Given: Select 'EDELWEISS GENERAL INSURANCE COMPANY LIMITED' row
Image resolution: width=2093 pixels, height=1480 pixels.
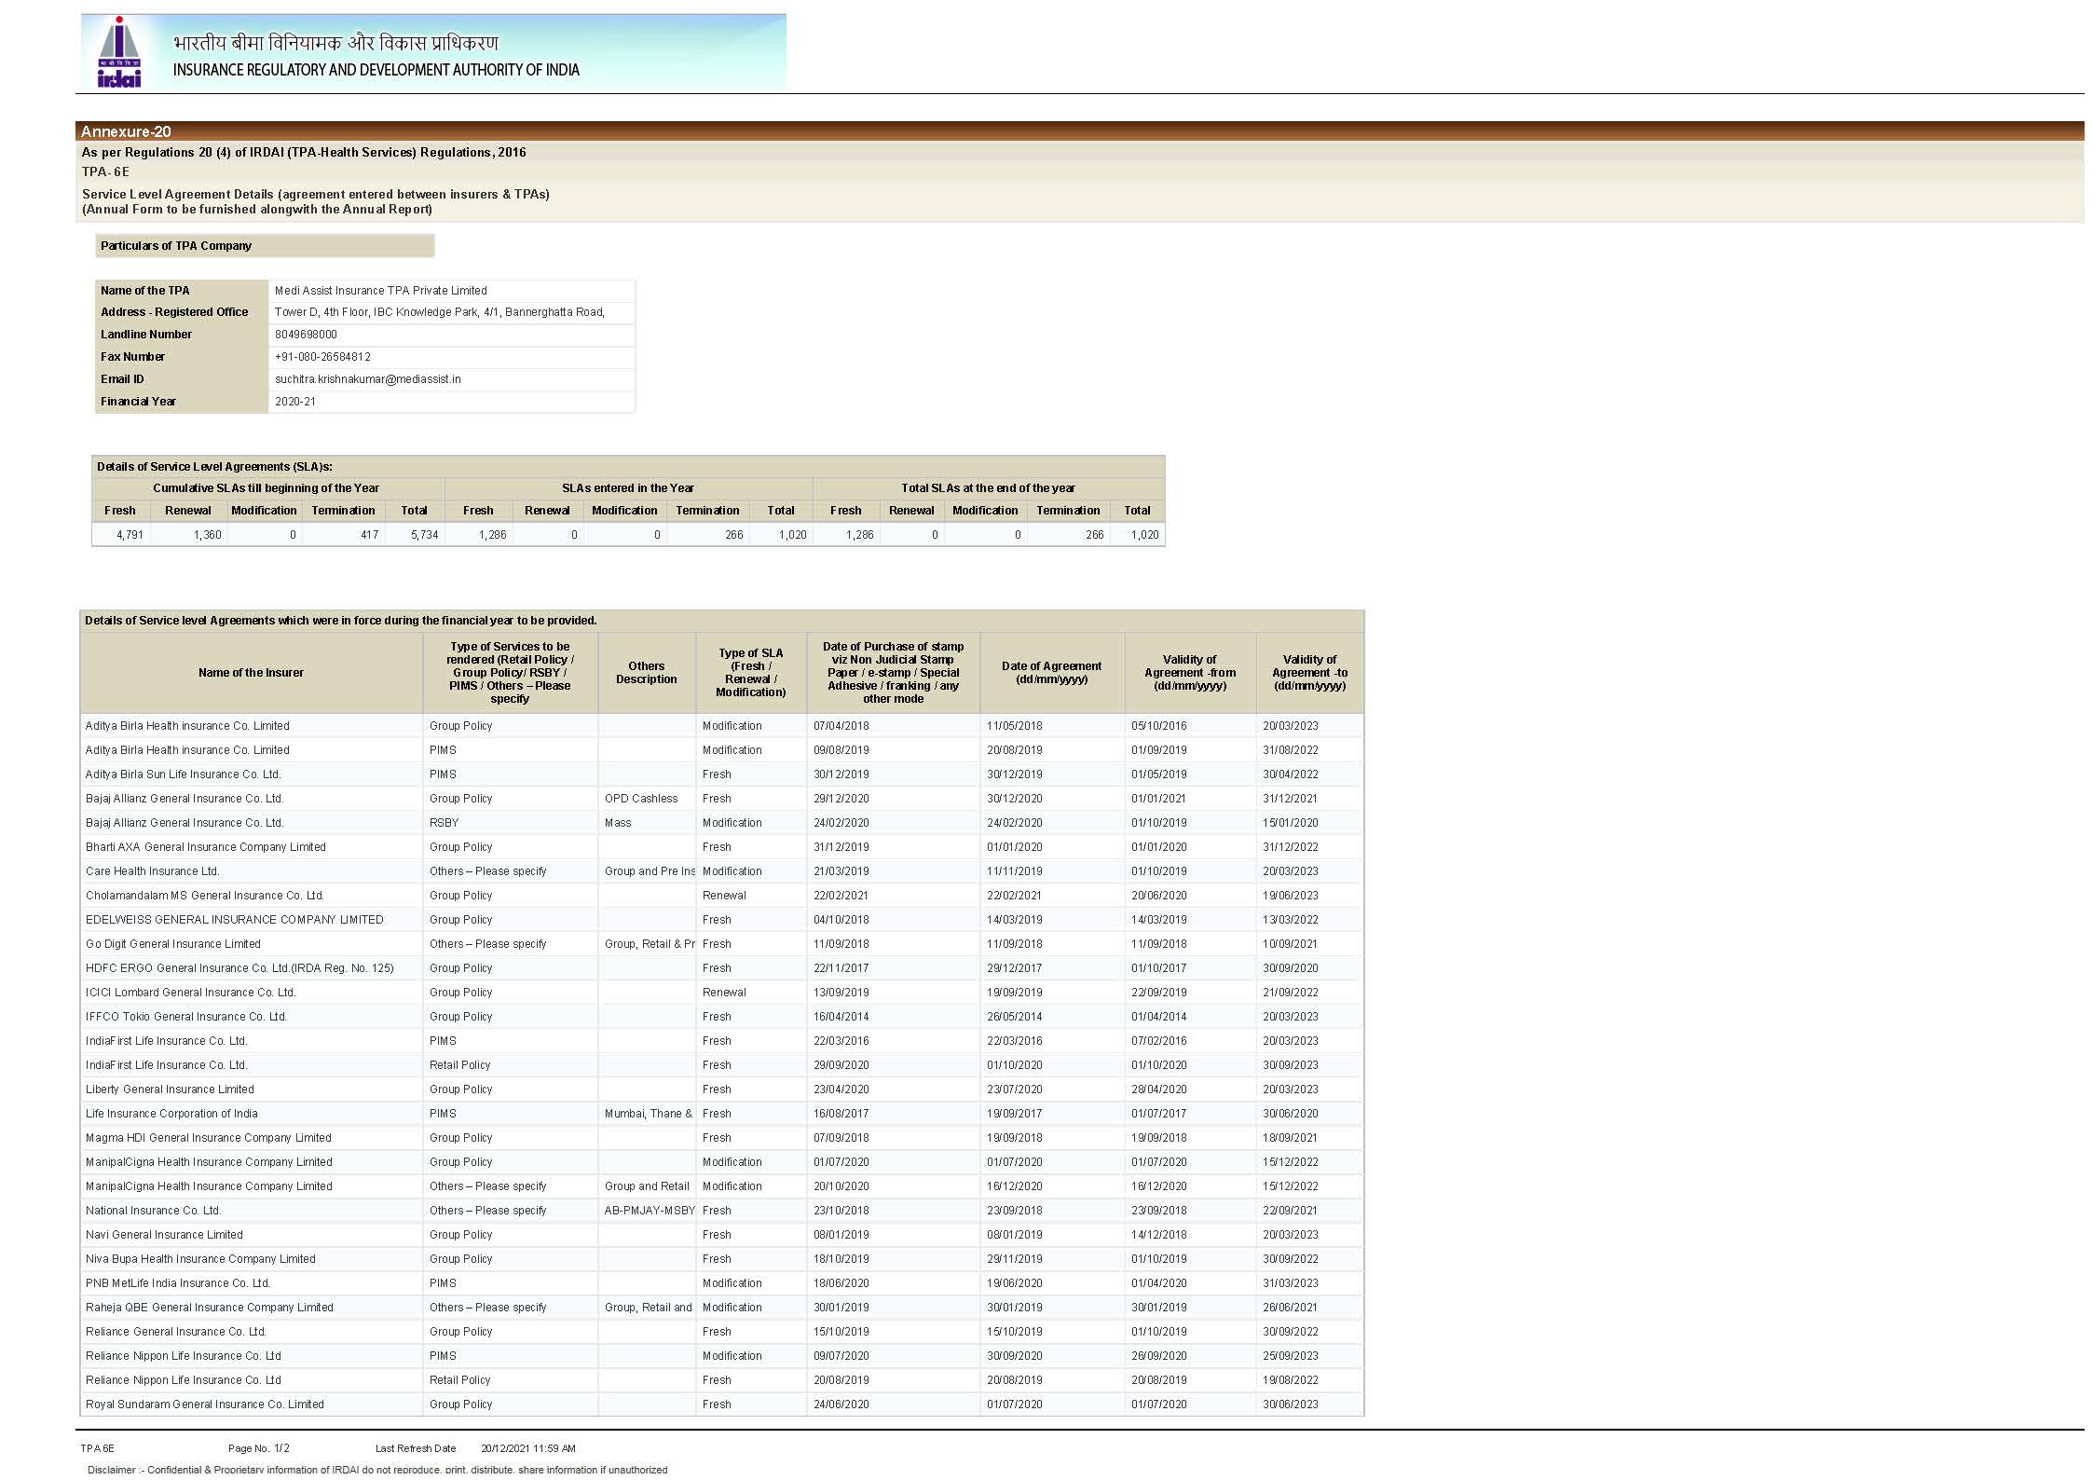Looking at the screenshot, I should [721, 920].
